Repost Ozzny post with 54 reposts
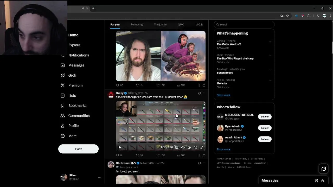 tap(140, 155)
